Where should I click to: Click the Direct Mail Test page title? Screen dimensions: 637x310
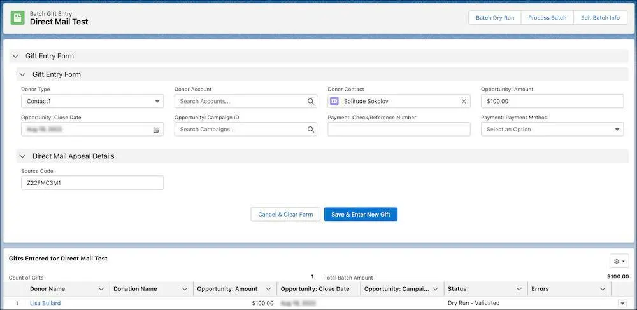pos(59,22)
